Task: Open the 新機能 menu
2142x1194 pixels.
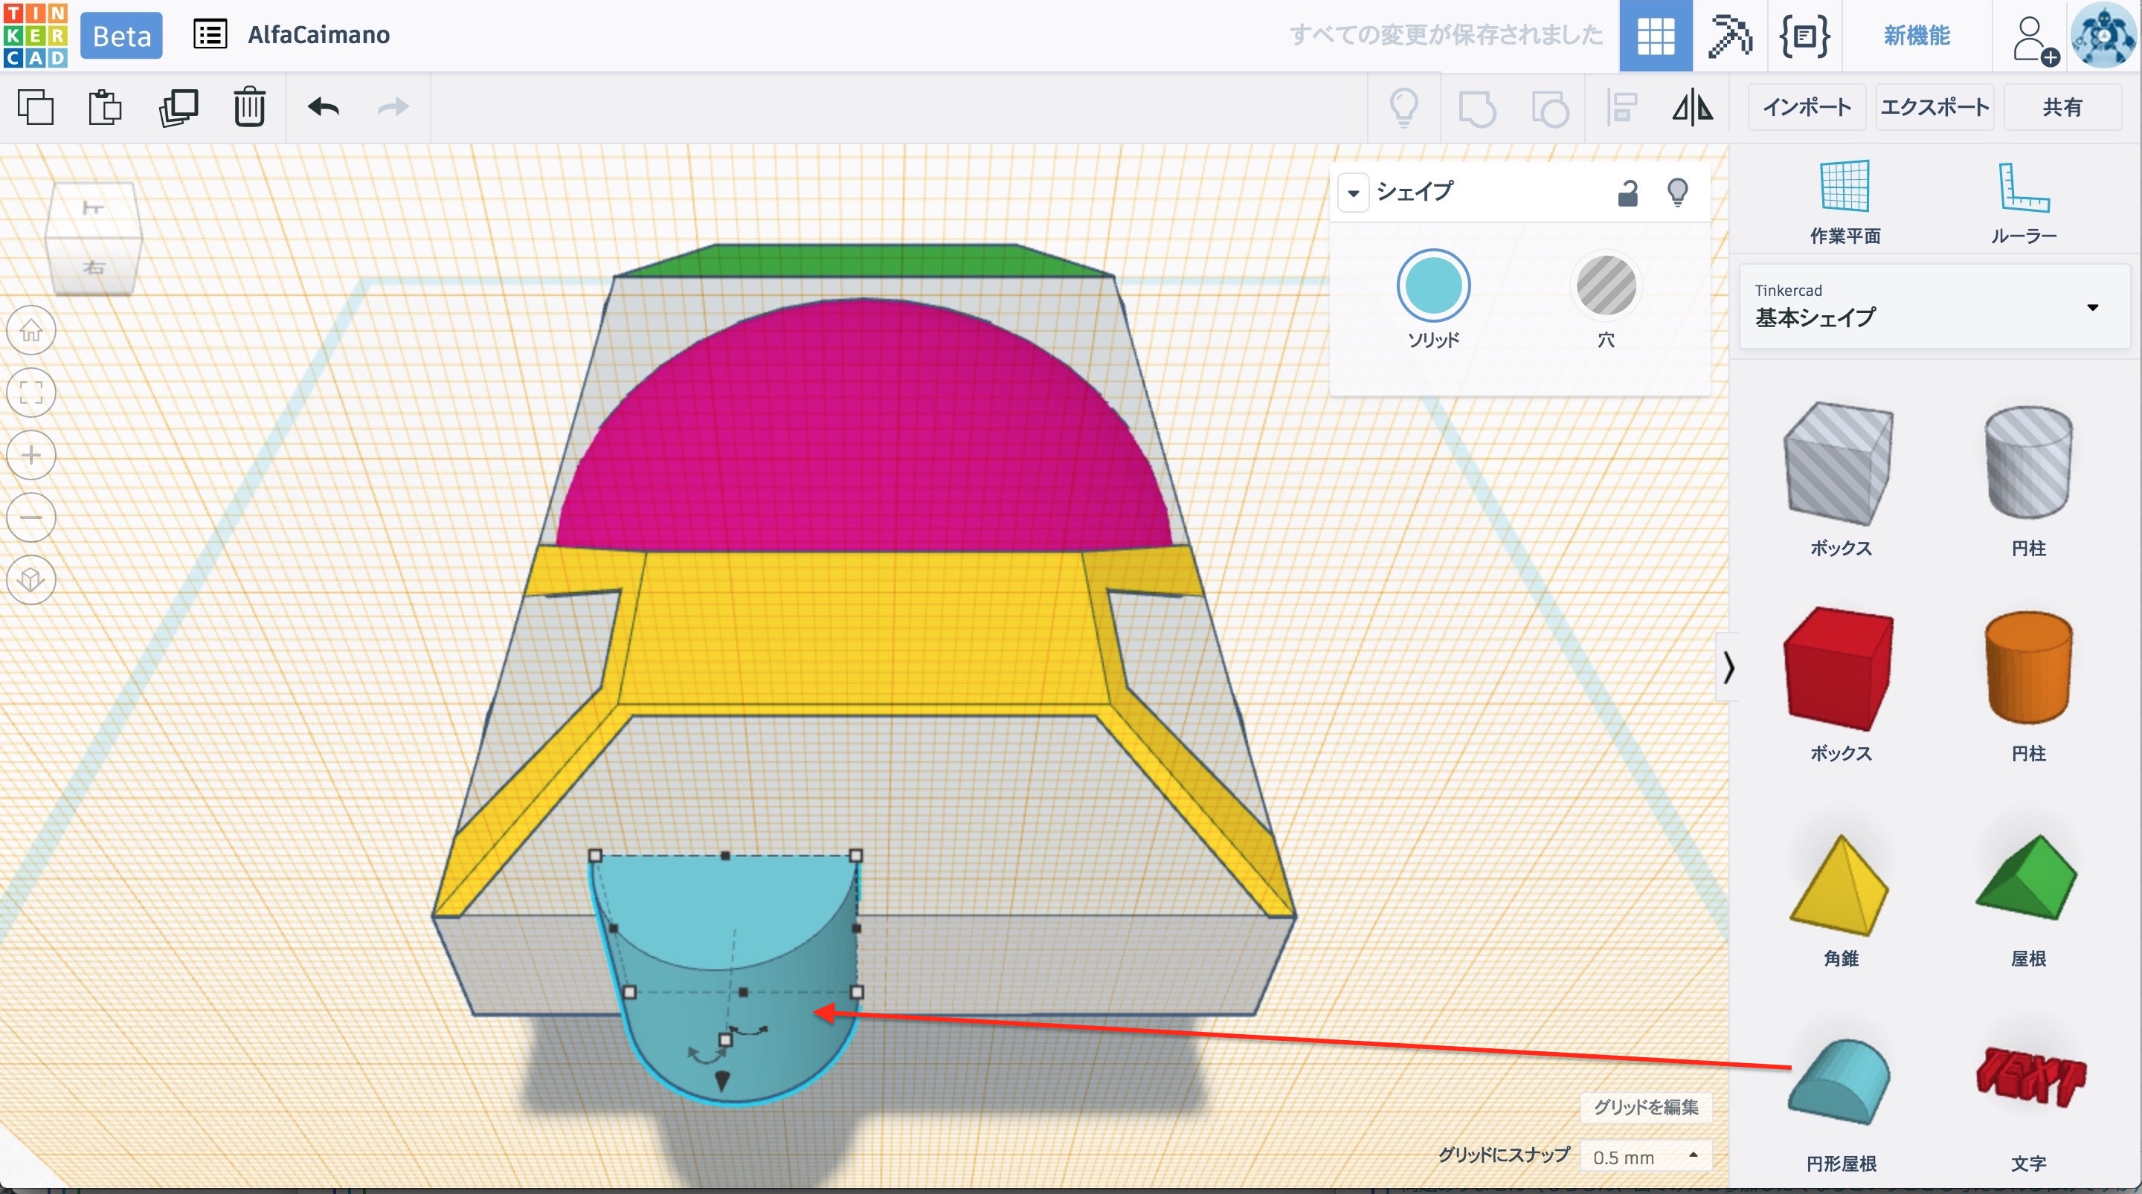Action: [1916, 36]
